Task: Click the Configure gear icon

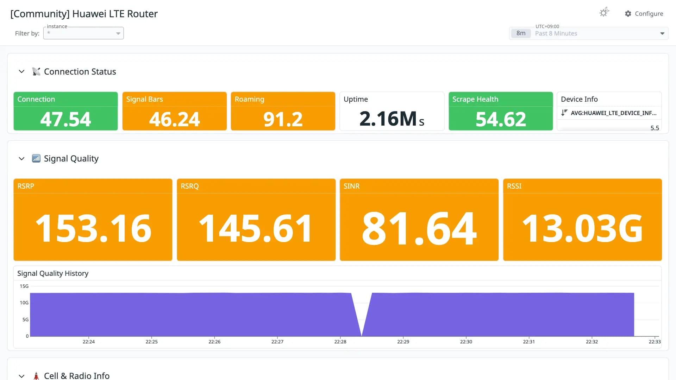Action: coord(628,13)
